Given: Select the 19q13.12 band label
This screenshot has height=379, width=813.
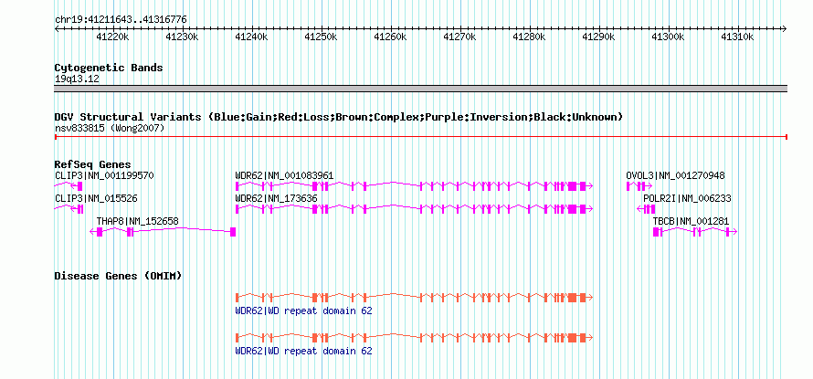Looking at the screenshot, I should tap(77, 79).
